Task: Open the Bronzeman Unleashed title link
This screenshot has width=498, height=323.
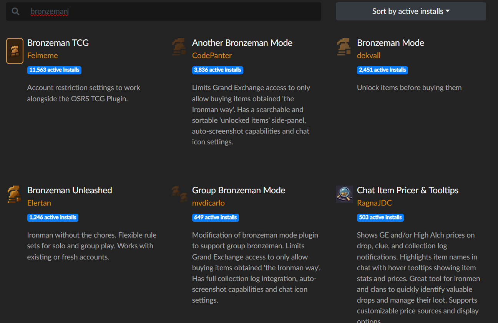Action: click(x=70, y=190)
